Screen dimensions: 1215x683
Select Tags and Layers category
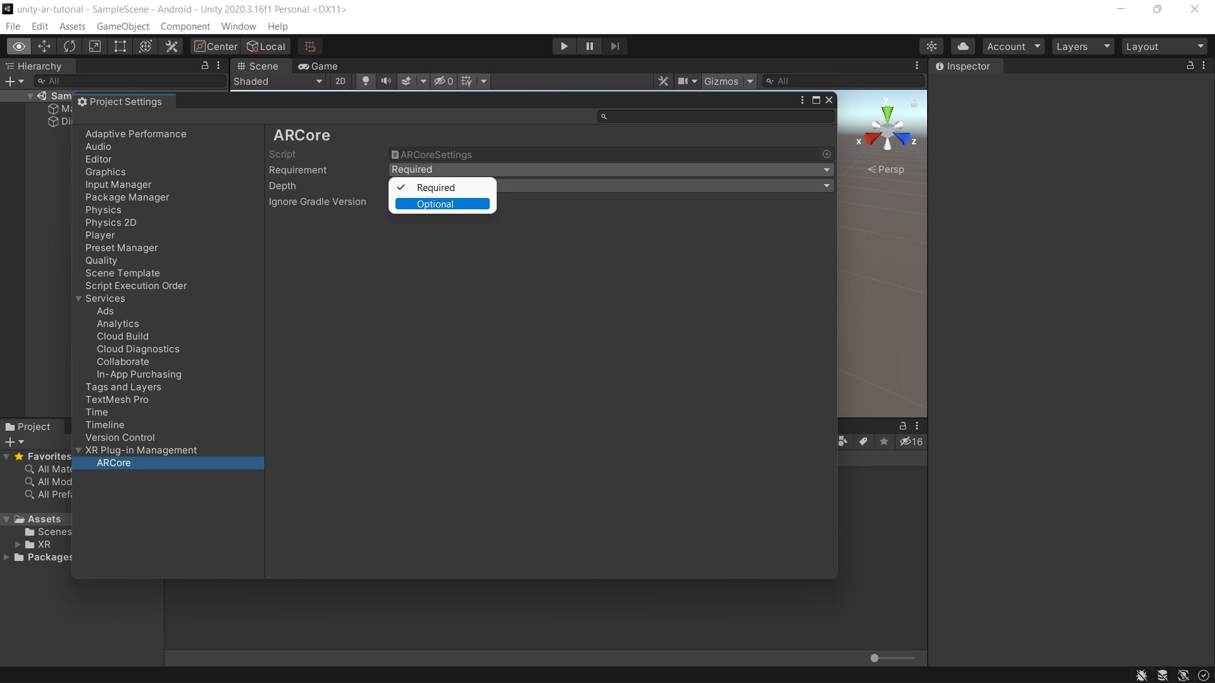point(123,386)
